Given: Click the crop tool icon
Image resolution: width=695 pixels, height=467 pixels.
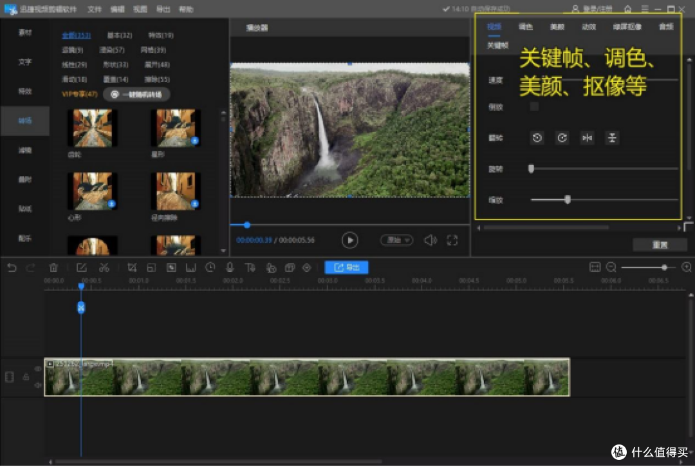Looking at the screenshot, I should (x=132, y=267).
